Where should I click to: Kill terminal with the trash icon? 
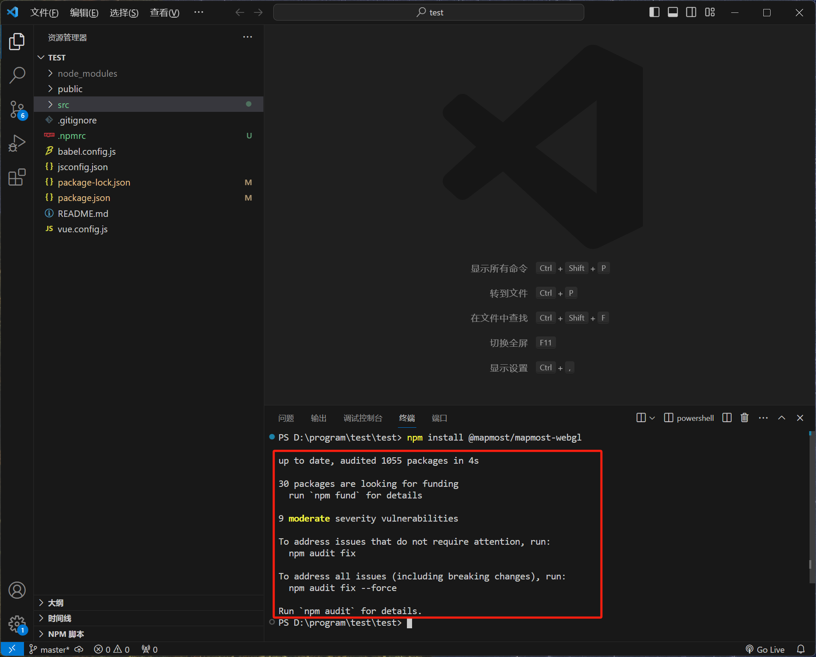(744, 418)
